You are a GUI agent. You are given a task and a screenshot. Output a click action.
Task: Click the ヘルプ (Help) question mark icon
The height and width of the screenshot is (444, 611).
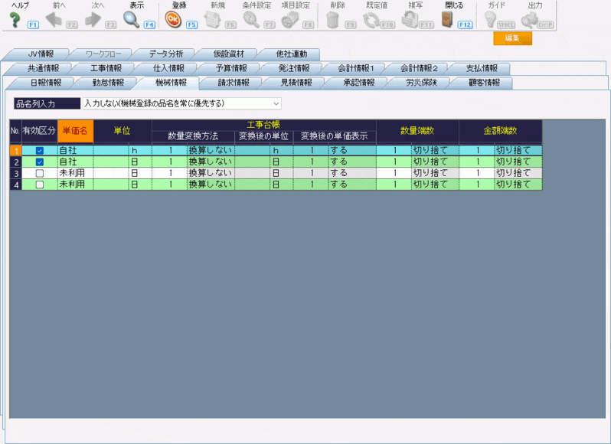click(15, 21)
